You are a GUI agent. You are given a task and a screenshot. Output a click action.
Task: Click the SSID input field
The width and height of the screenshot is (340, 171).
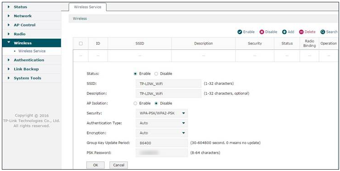coord(169,83)
